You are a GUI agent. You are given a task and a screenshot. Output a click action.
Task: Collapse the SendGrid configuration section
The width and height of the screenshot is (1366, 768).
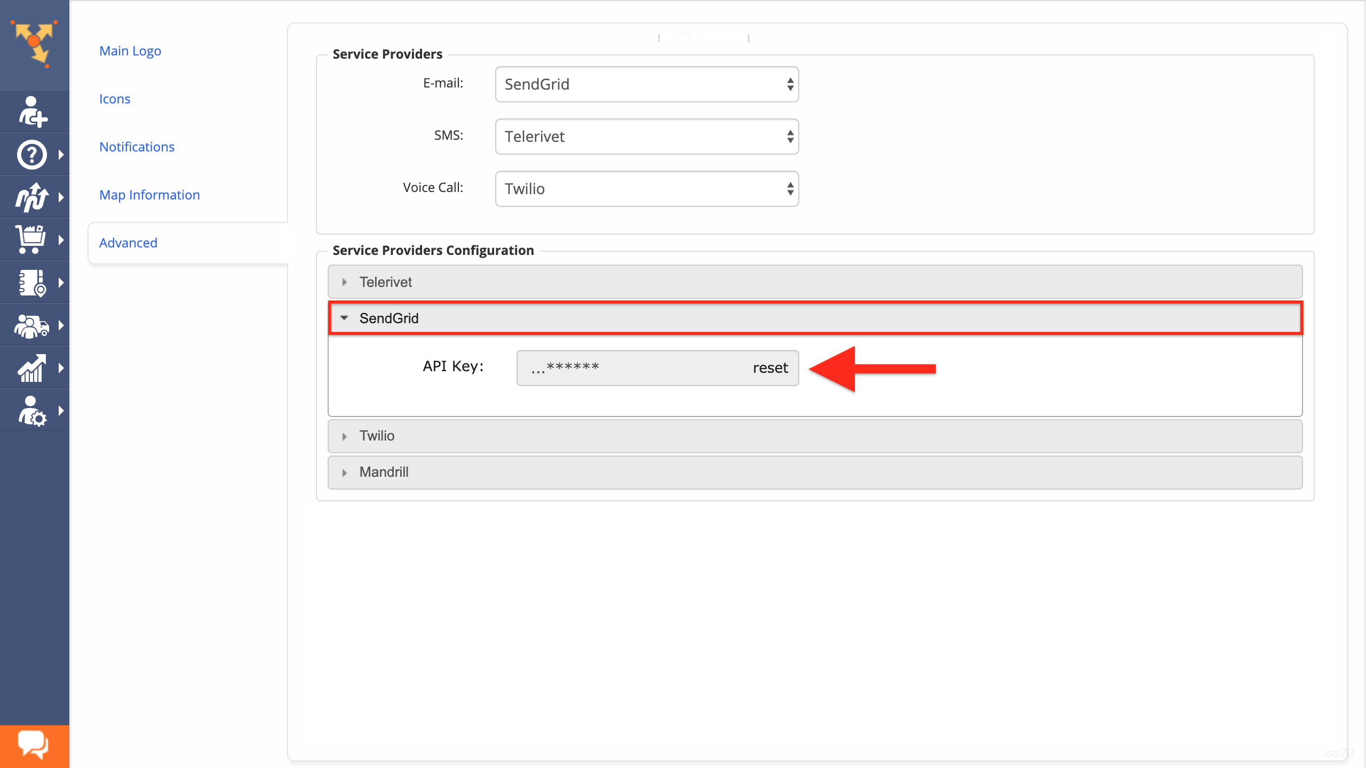tap(815, 318)
